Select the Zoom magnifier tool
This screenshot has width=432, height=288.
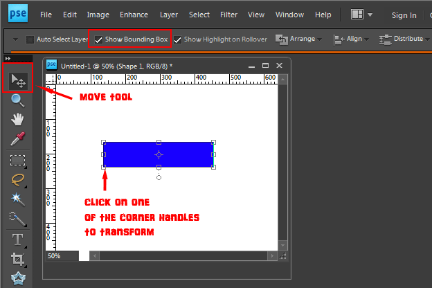tap(17, 100)
